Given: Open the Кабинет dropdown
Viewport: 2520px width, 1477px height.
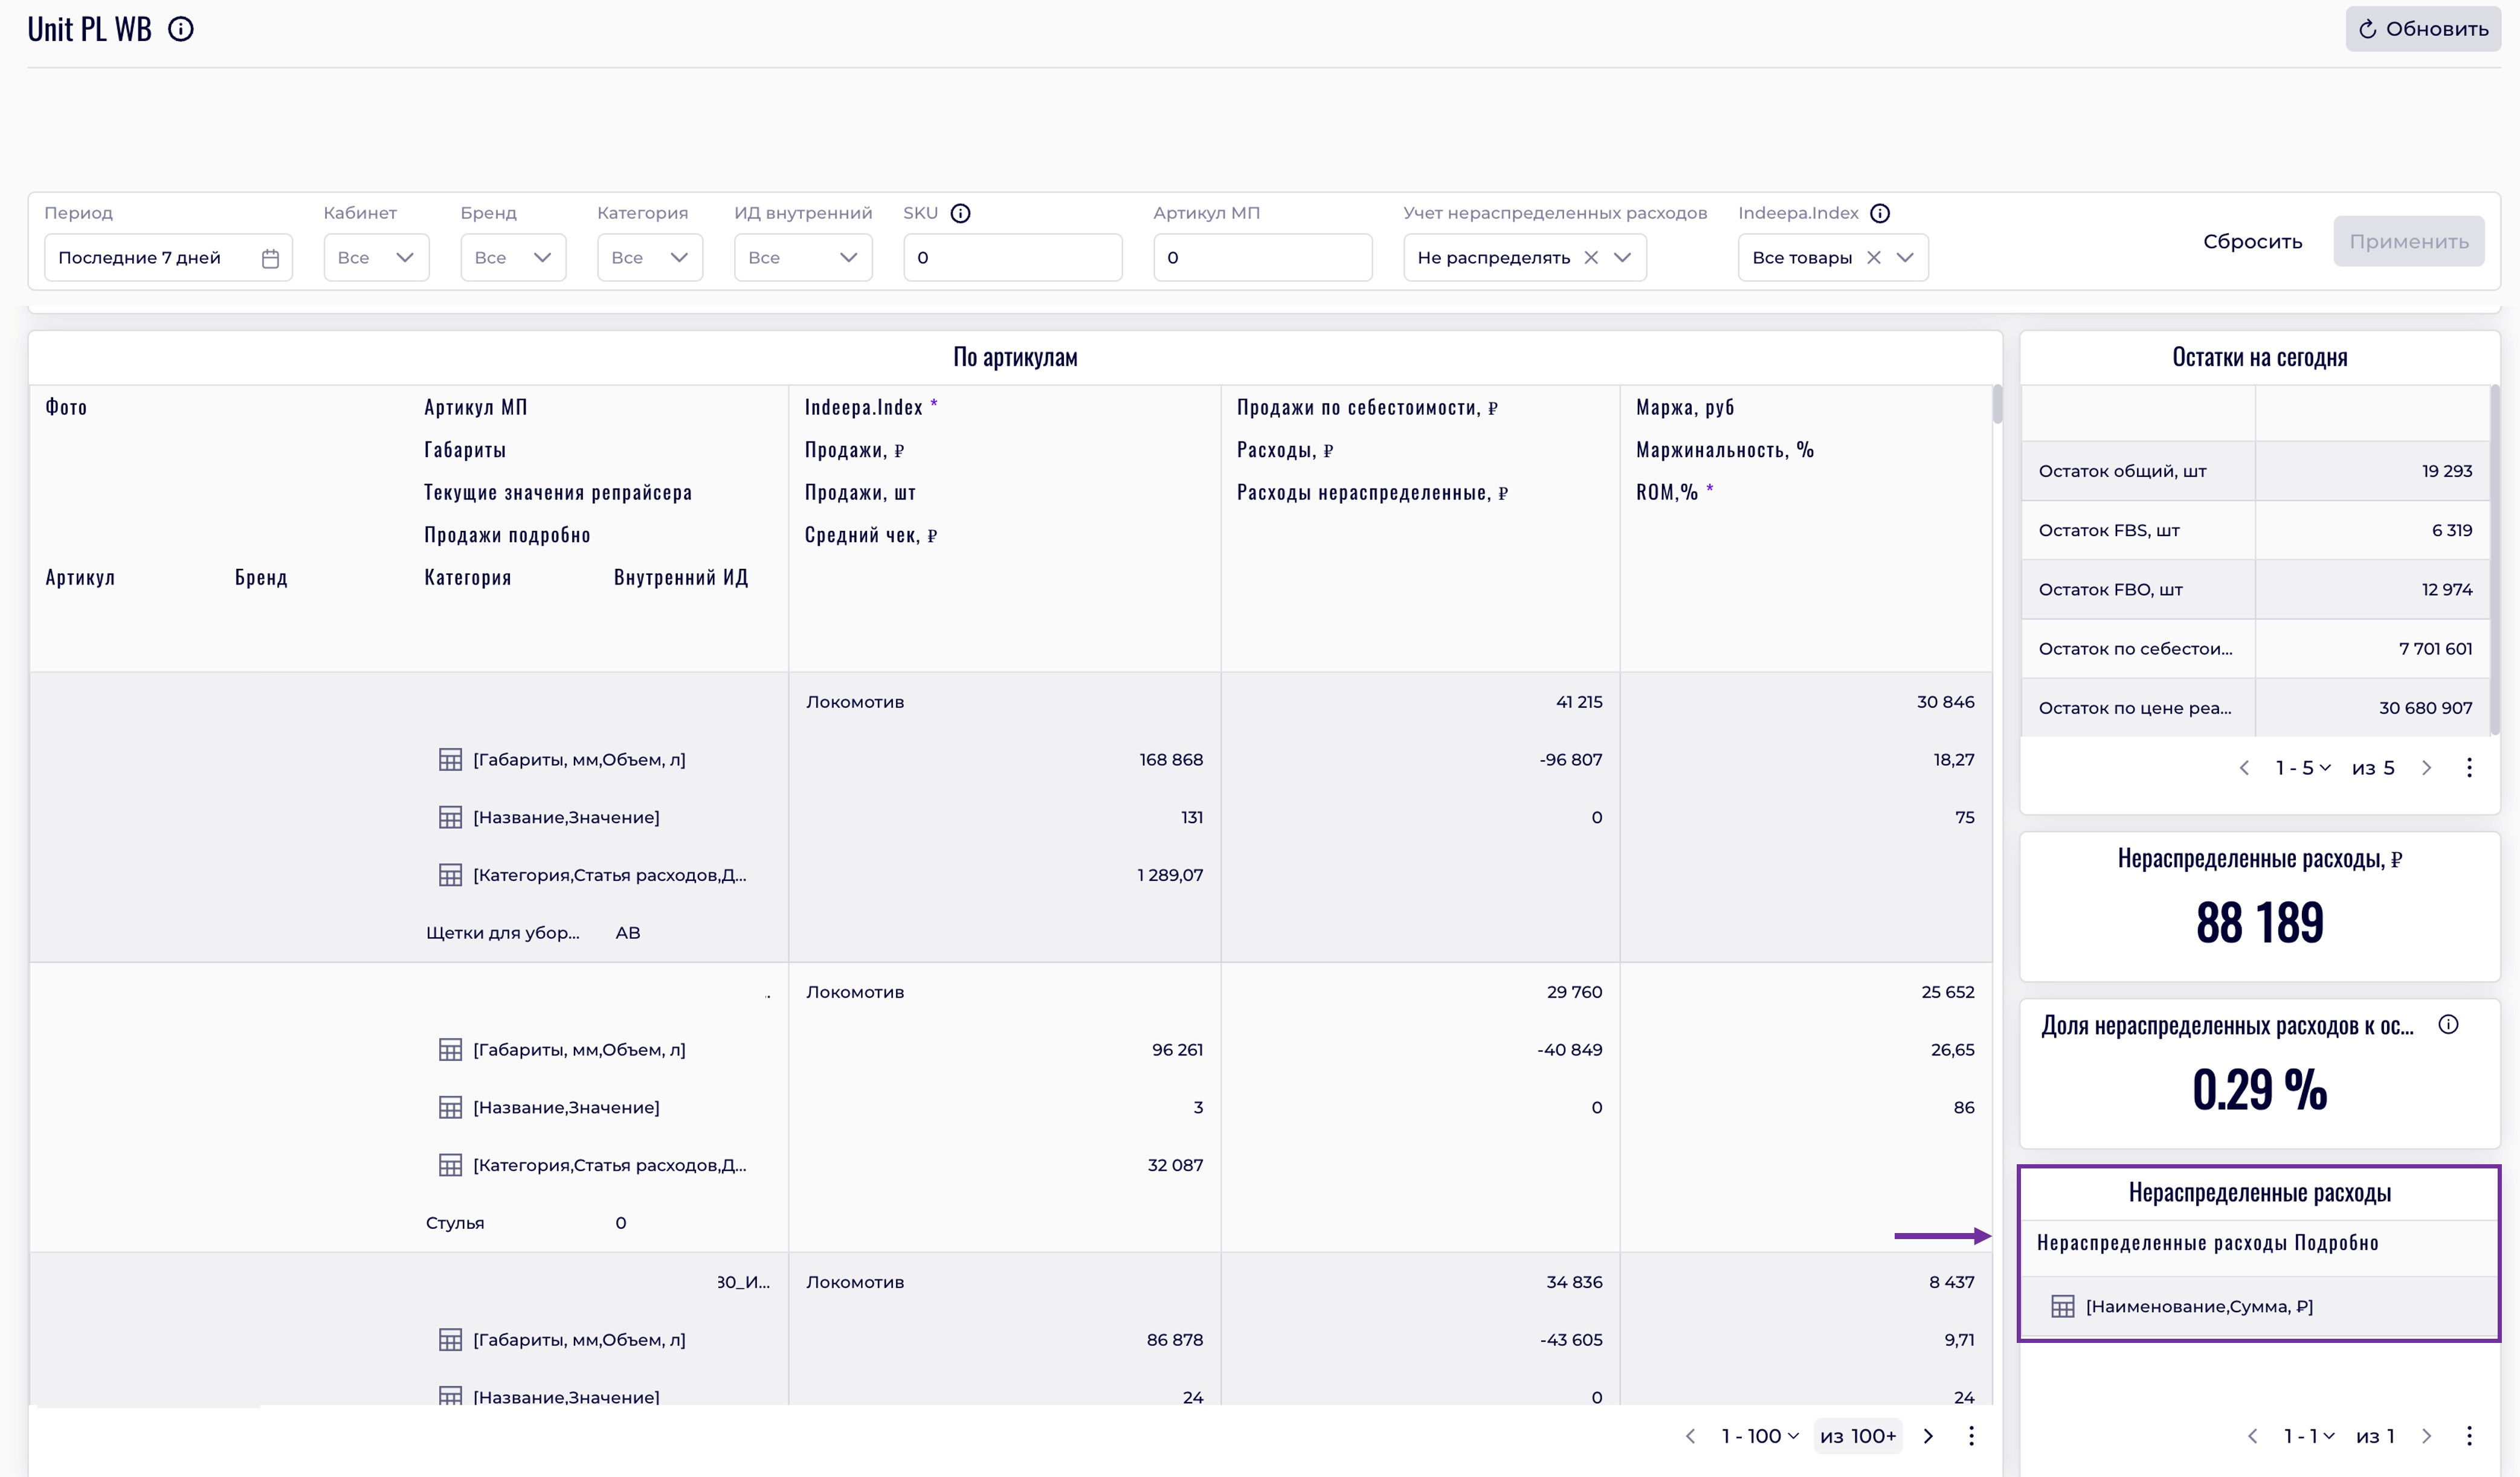Looking at the screenshot, I should coord(376,258).
